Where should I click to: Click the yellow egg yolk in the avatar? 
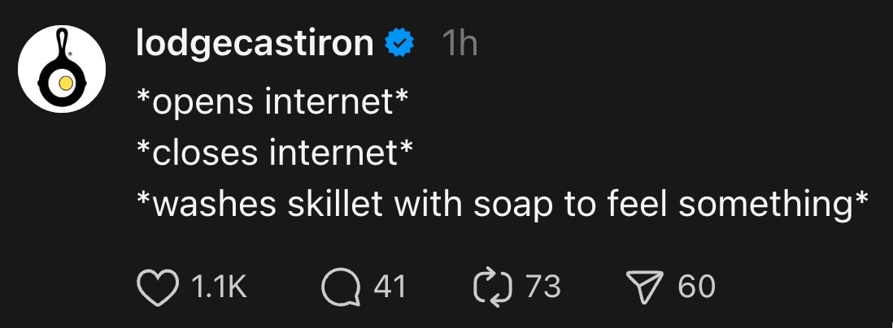point(63,82)
